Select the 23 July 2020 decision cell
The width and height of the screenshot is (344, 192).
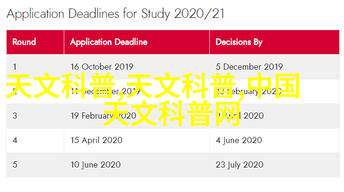(275, 165)
